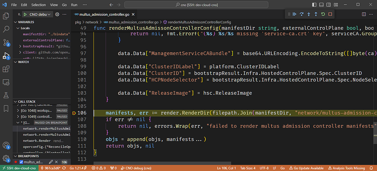Screen dimensions: 377x171
Task: Toggle the multus_ad breakpoint checkbox
Action: click(21, 162)
